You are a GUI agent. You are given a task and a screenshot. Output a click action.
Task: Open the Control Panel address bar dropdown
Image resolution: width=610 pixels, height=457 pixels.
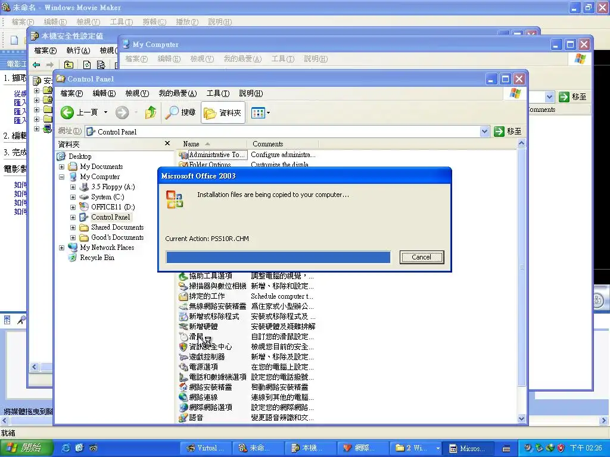(x=484, y=132)
